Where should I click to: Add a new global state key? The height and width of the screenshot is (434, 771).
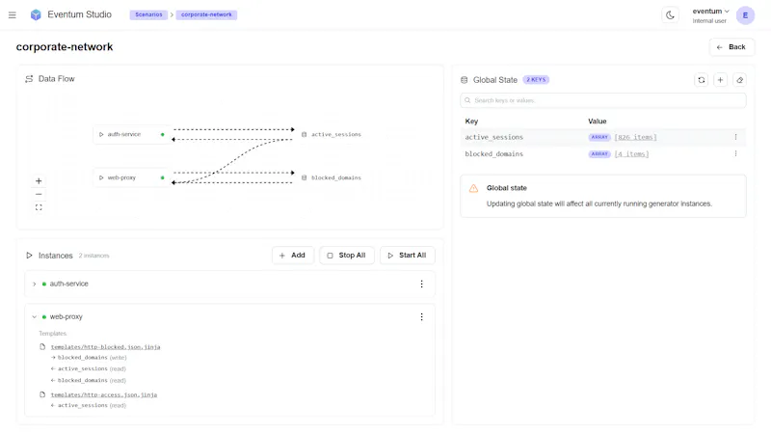[x=720, y=80]
